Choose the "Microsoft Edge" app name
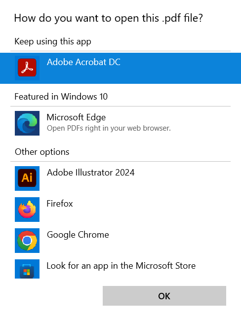This screenshot has height=318, width=241. pyautogui.click(x=76, y=118)
